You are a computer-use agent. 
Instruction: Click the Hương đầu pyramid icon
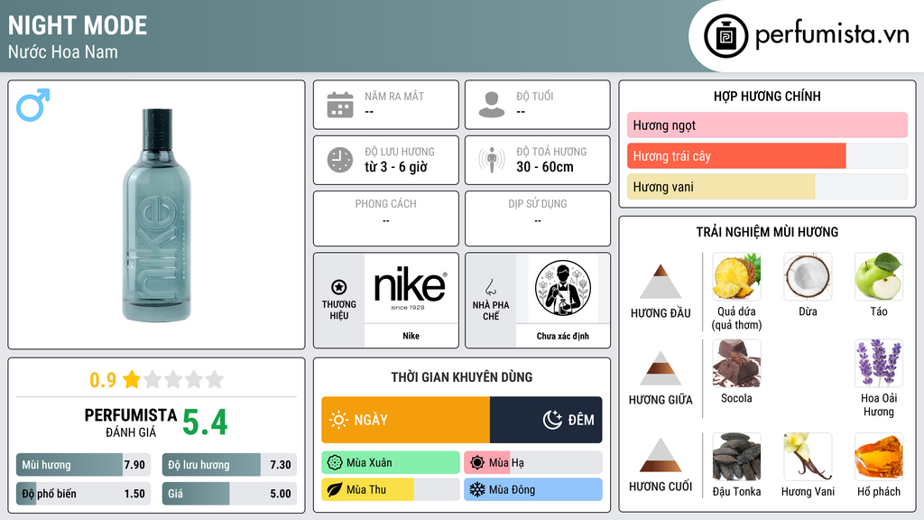(x=661, y=282)
